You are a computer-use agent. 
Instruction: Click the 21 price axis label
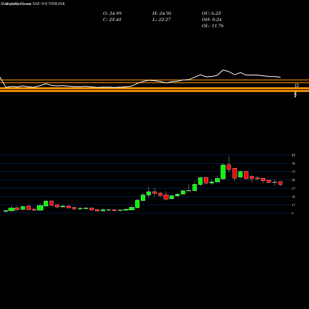tap(294, 188)
